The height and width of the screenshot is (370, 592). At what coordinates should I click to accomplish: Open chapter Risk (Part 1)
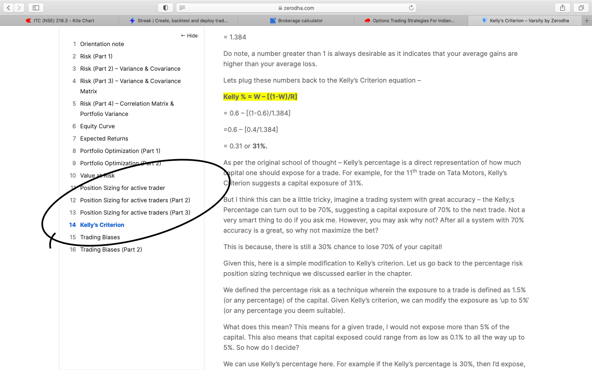(96, 56)
